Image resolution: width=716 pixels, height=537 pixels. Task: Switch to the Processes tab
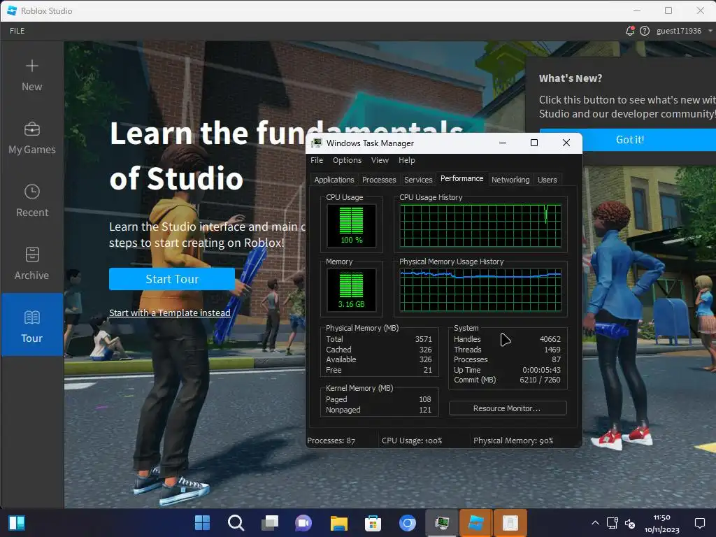[379, 180]
